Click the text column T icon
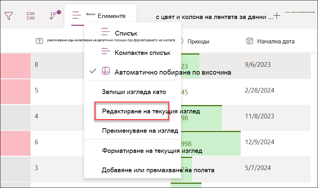The image size is (318, 188). point(39,41)
